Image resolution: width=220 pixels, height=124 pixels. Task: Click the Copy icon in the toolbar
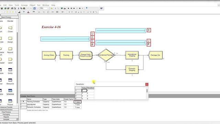point(21,8)
